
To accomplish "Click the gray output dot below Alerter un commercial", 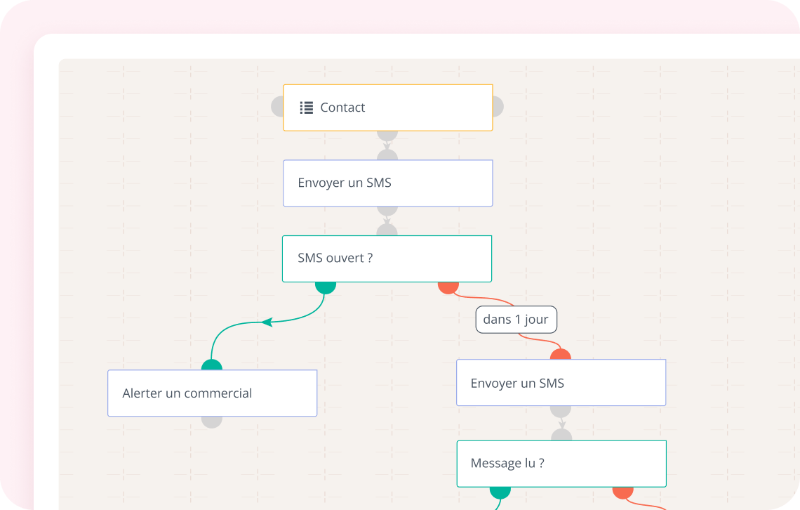I will click(212, 421).
